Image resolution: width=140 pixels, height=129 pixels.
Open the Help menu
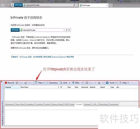124,83
